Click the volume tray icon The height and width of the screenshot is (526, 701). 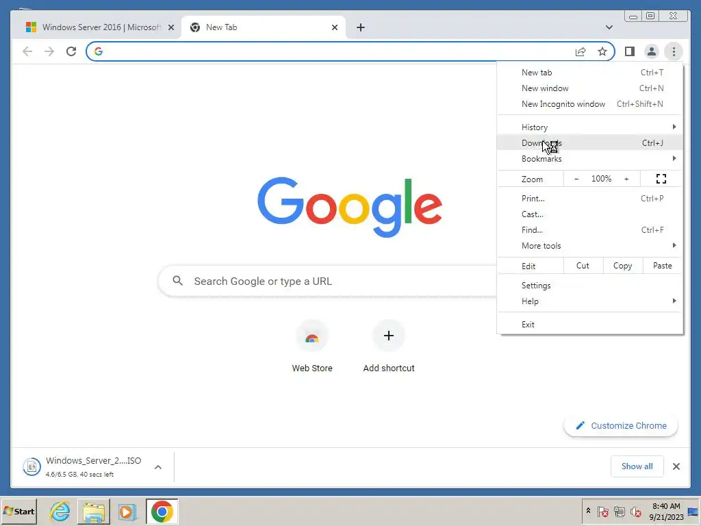(x=636, y=511)
